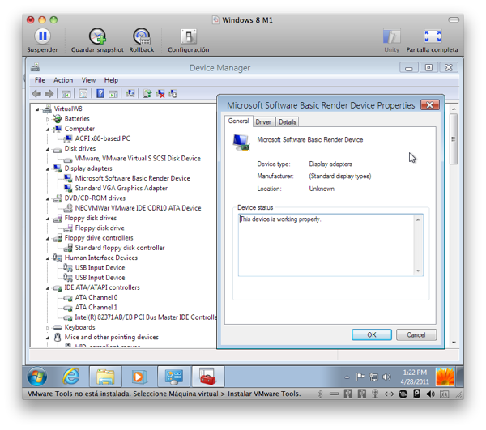Image resolution: width=486 pixels, height=430 pixels.
Task: Click the device status box down arrow
Action: [418, 271]
